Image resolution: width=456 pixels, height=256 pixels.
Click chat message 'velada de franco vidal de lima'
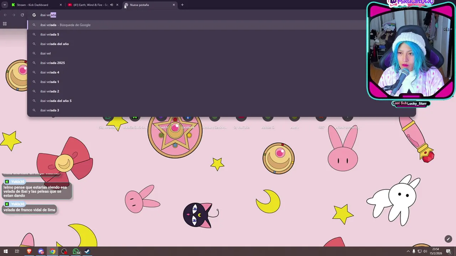[x=29, y=210]
